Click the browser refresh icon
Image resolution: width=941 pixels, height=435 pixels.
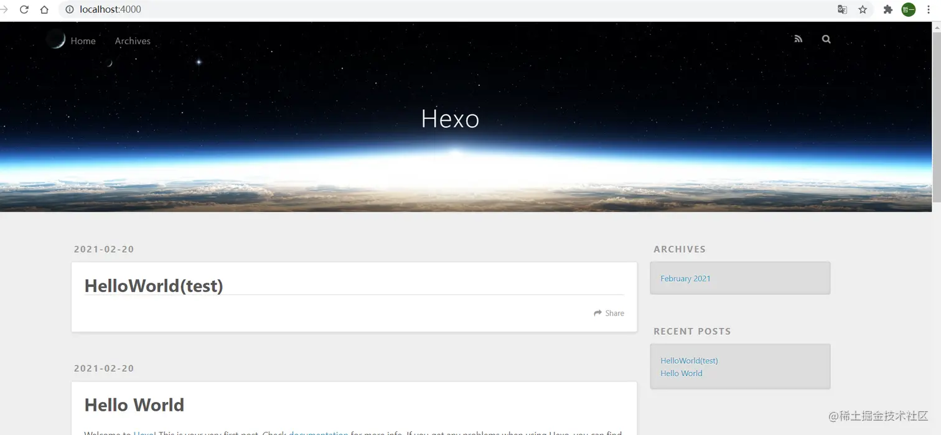pos(24,9)
